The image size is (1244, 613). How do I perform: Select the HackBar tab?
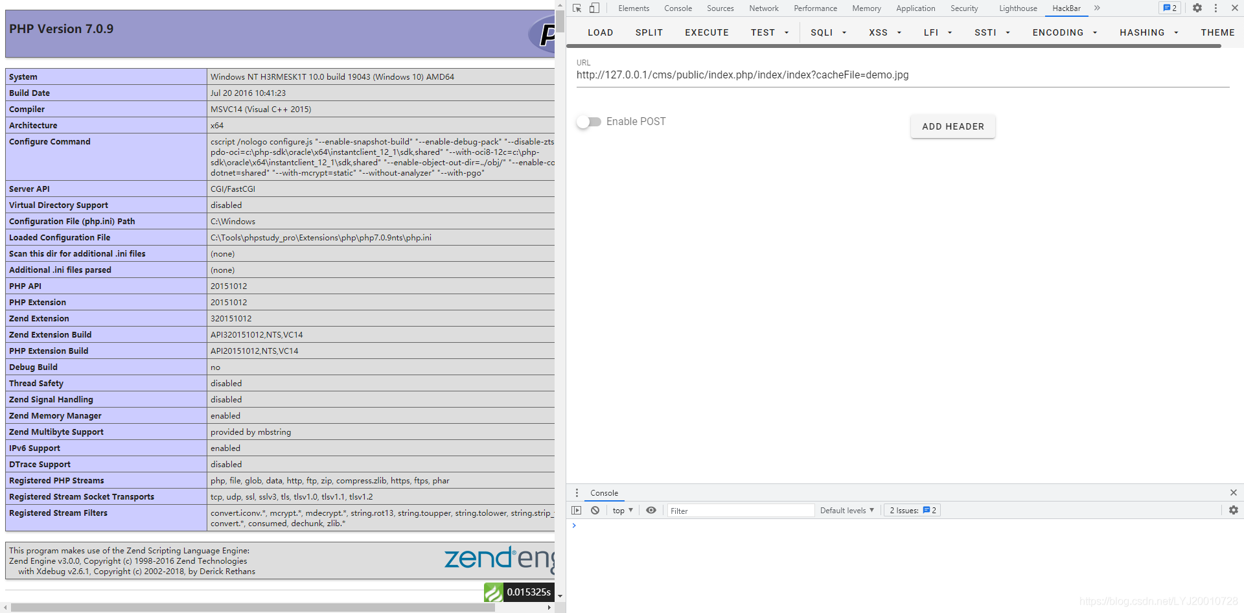(1066, 8)
